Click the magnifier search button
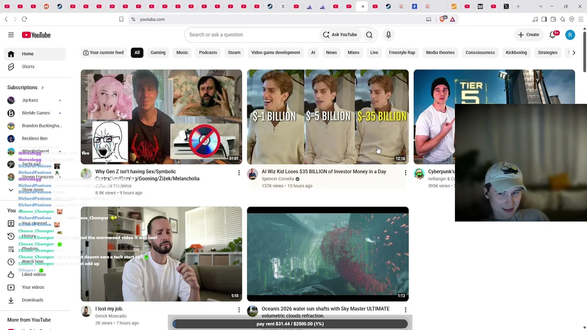 [x=369, y=35]
